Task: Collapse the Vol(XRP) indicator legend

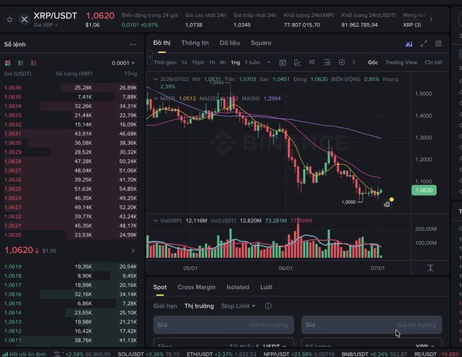Action: coord(156,221)
